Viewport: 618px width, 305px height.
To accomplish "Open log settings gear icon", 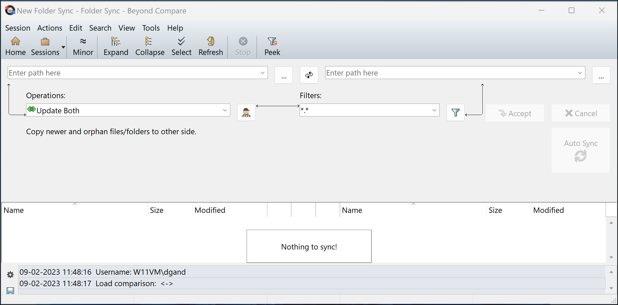I will 10,275.
